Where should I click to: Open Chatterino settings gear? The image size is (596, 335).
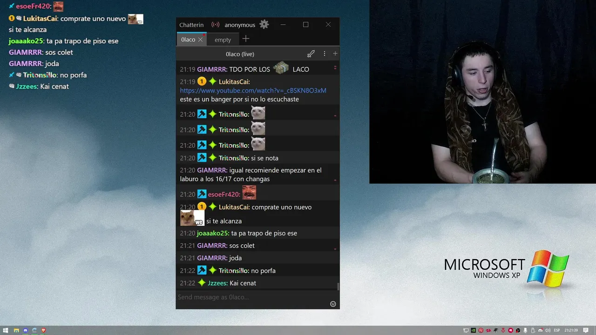[x=264, y=25]
